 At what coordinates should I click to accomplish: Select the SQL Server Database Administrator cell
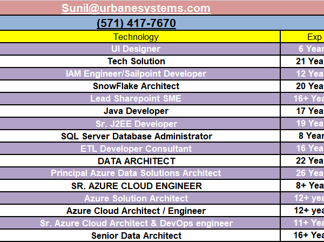(x=136, y=136)
